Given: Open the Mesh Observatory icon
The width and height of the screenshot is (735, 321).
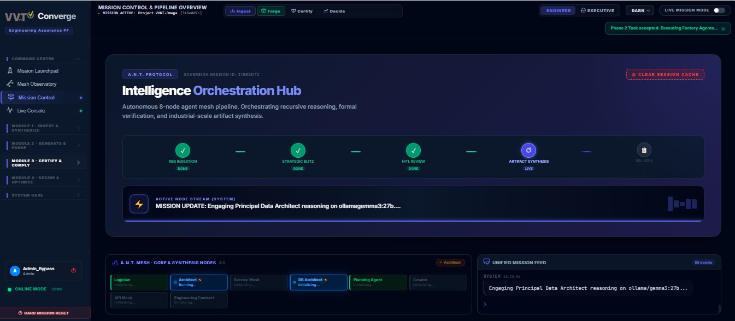Looking at the screenshot, I should (10, 84).
